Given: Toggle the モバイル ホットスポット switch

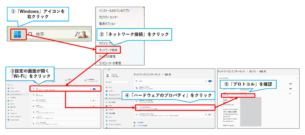Looking at the screenshot, I should pyautogui.click(x=94, y=101).
